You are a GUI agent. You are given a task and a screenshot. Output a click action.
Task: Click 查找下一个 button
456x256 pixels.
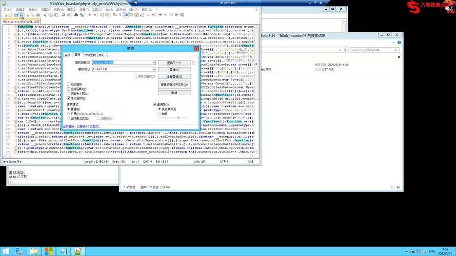tap(174, 62)
